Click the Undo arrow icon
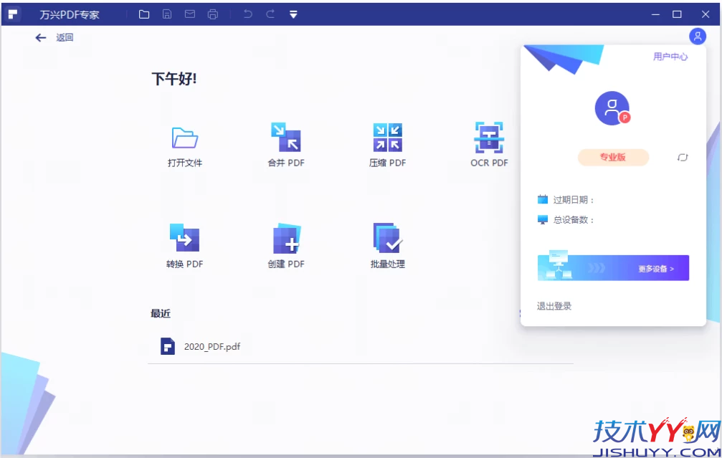The height and width of the screenshot is (458, 722). (248, 14)
